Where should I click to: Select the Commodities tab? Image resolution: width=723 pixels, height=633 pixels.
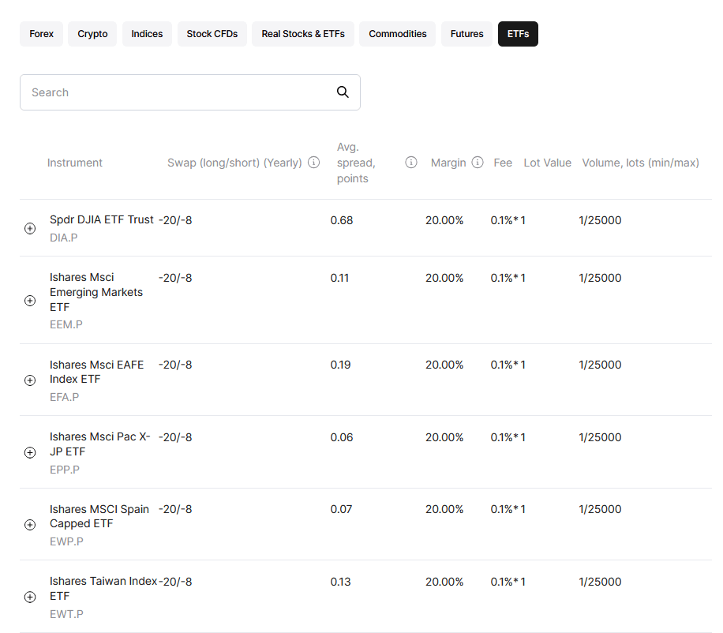397,33
